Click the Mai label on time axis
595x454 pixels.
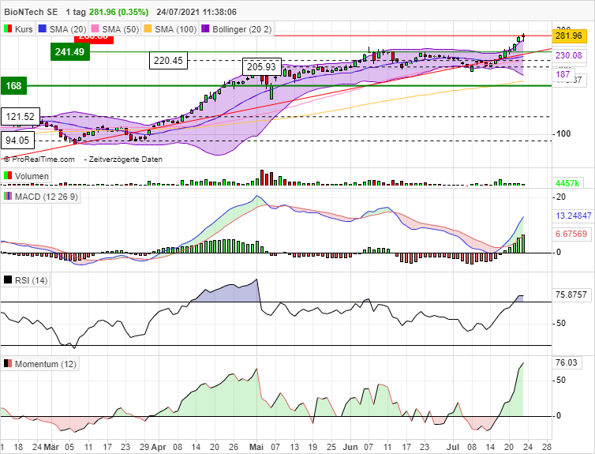(x=256, y=447)
